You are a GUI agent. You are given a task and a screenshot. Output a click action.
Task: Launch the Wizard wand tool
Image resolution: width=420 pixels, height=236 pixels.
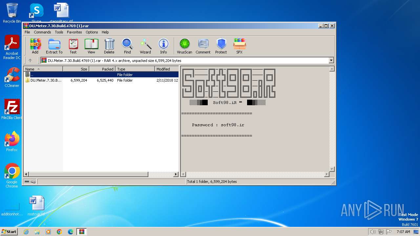coord(145,46)
